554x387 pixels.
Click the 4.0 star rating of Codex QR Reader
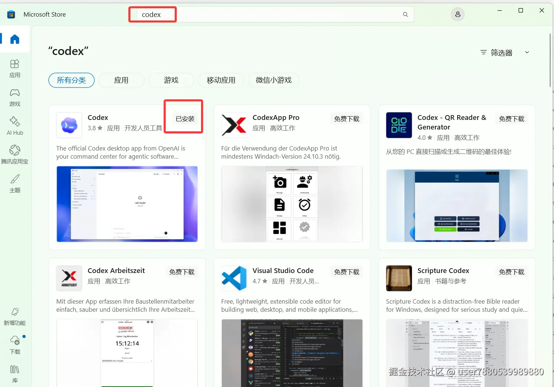(x=425, y=138)
